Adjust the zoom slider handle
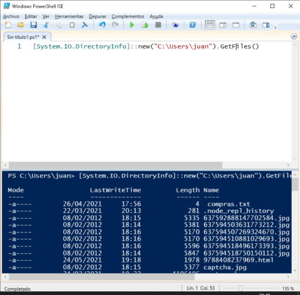 pyautogui.click(x=241, y=288)
